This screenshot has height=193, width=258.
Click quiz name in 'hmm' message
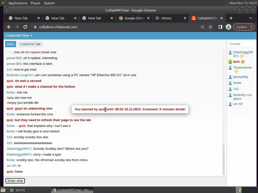pyautogui.click(x=10, y=171)
